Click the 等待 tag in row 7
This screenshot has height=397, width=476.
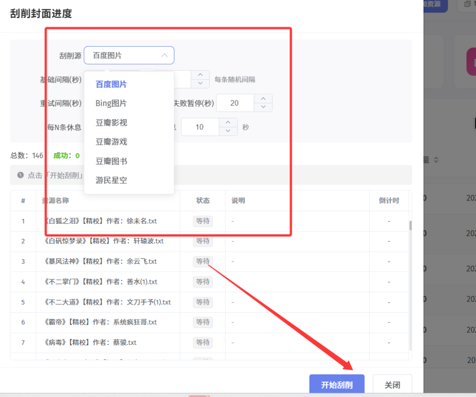click(x=203, y=343)
